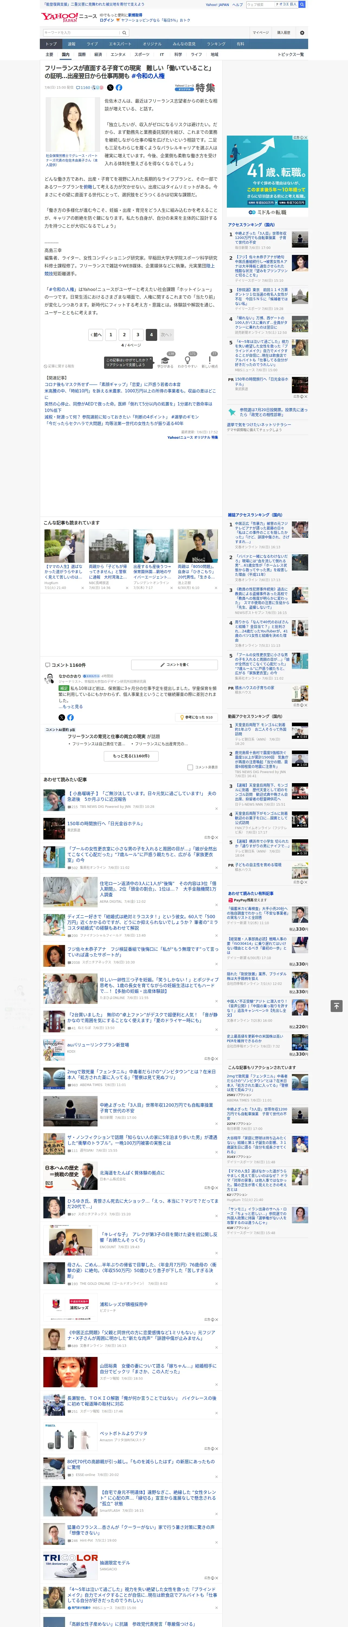Share article on Facebook below the headline

(x=119, y=88)
